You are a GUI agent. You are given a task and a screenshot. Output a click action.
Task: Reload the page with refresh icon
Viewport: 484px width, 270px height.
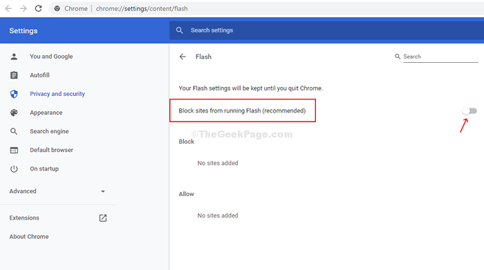(38, 8)
